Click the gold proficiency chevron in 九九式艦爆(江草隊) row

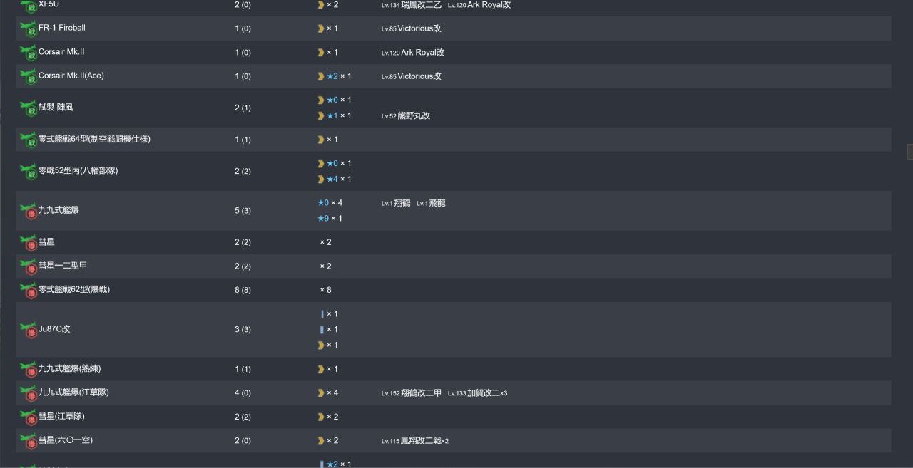[x=321, y=393]
